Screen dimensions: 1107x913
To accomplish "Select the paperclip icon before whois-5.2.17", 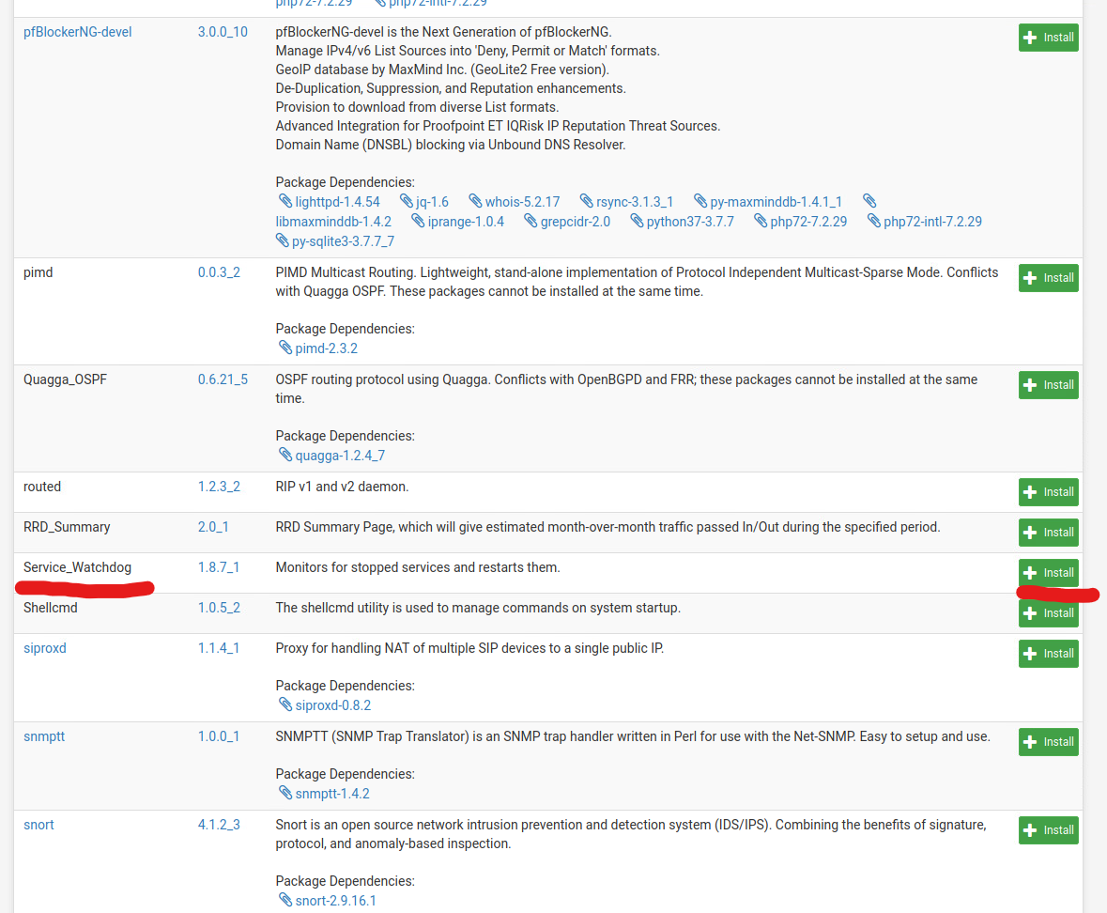I will (x=475, y=202).
